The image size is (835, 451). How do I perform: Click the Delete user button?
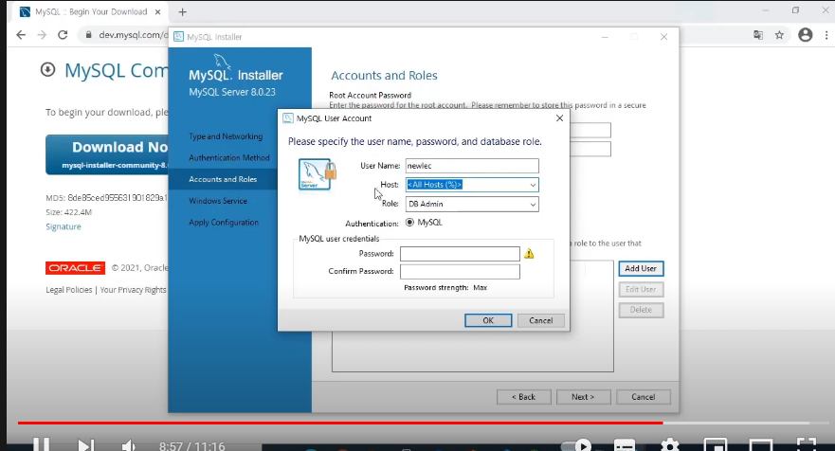click(641, 310)
